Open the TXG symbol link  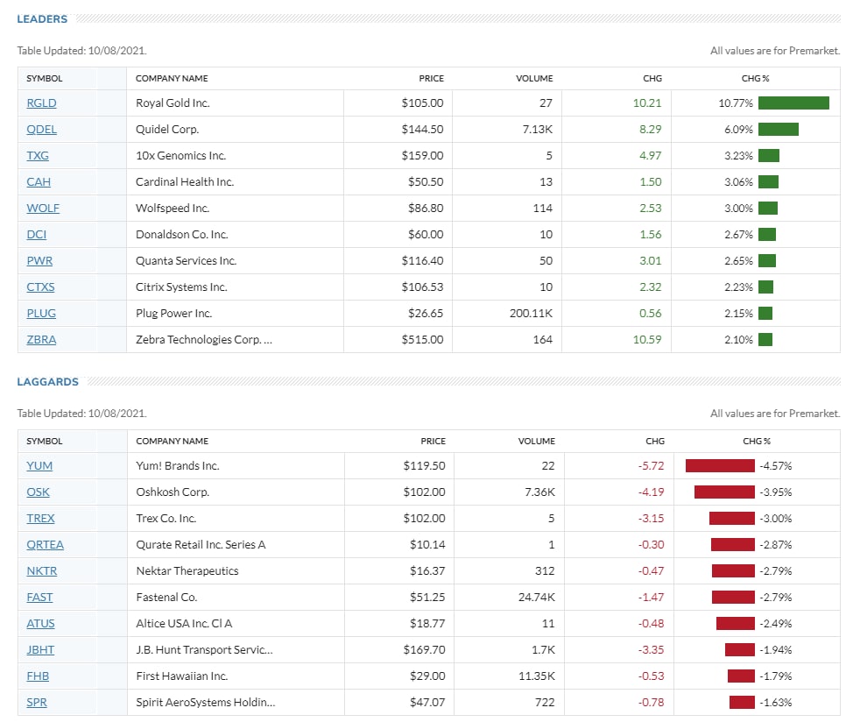(x=38, y=156)
